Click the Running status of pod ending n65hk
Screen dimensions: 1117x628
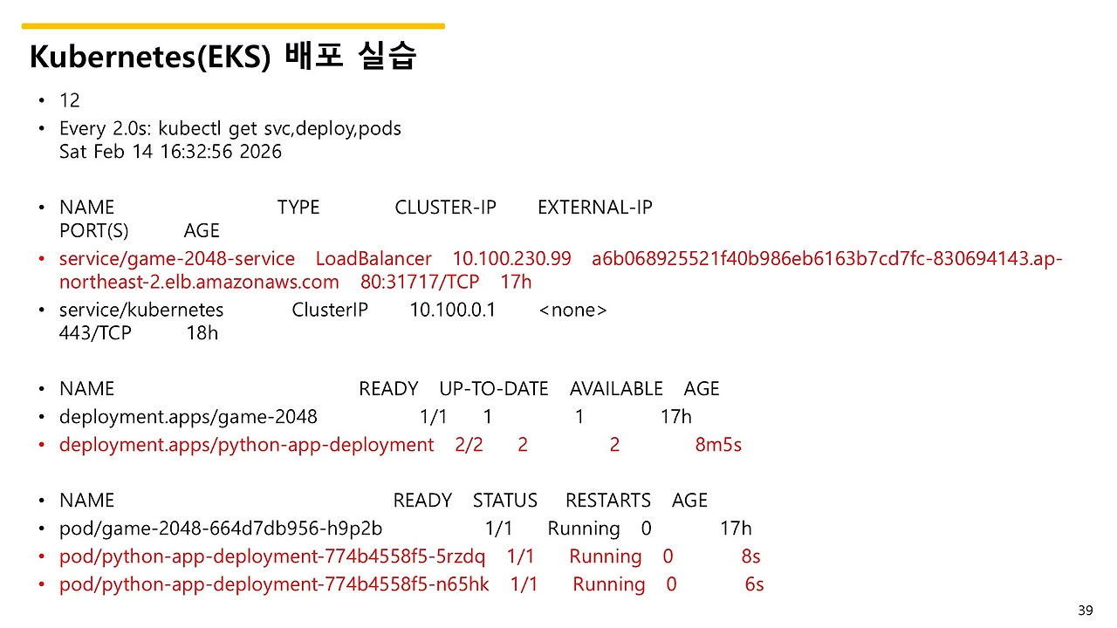pos(608,584)
